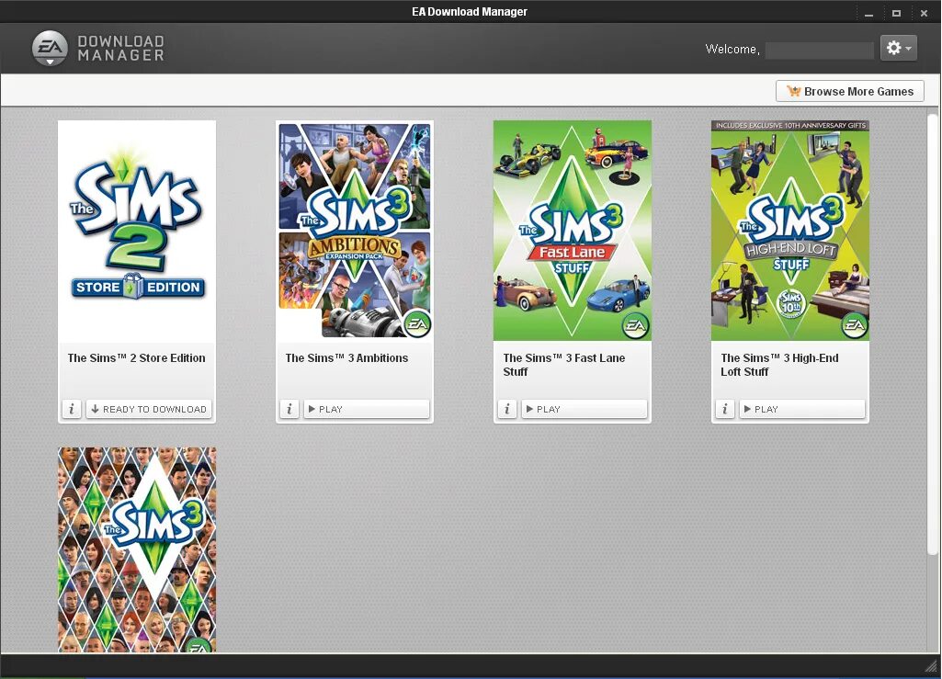Click the info icon on The Sims 2 Store Edition
The width and height of the screenshot is (942, 679).
click(x=72, y=409)
